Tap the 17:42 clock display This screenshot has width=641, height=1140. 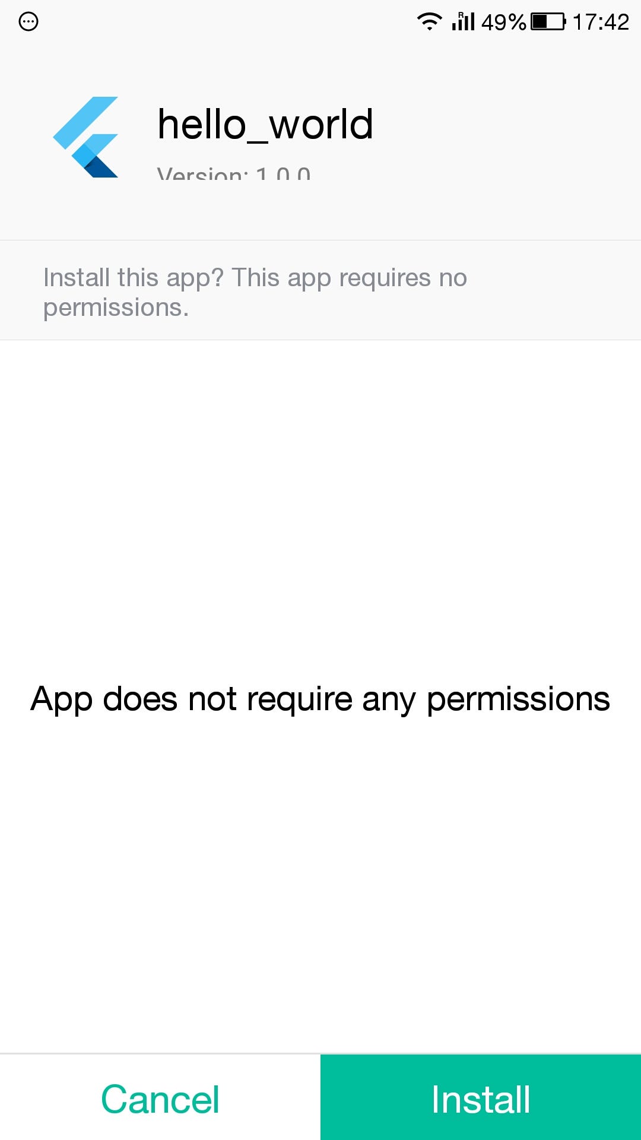(x=601, y=22)
